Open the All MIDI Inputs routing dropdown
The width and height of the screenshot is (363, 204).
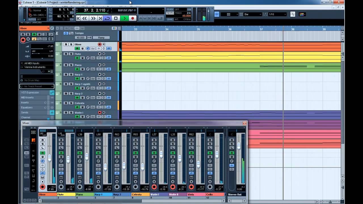(37, 63)
